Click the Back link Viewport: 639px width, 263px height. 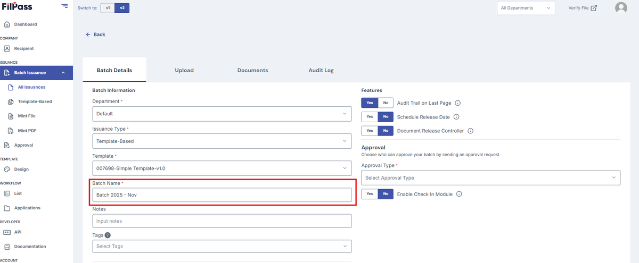pos(95,35)
